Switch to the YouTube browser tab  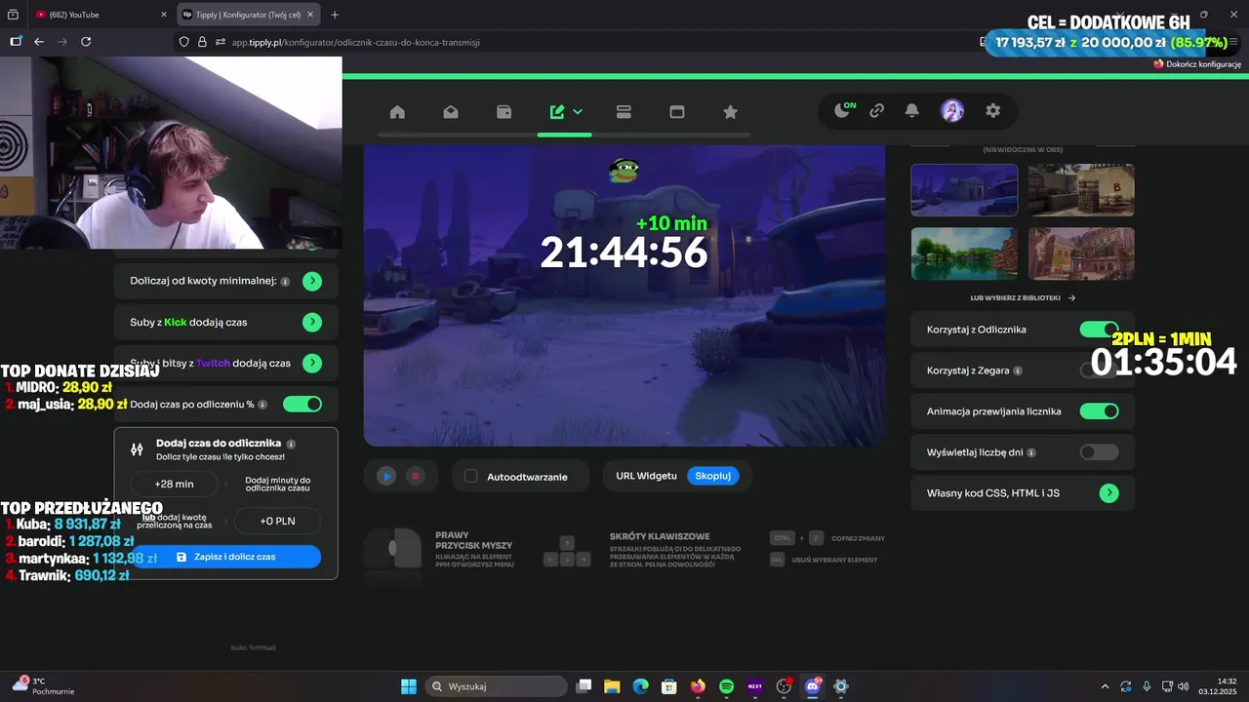click(98, 15)
